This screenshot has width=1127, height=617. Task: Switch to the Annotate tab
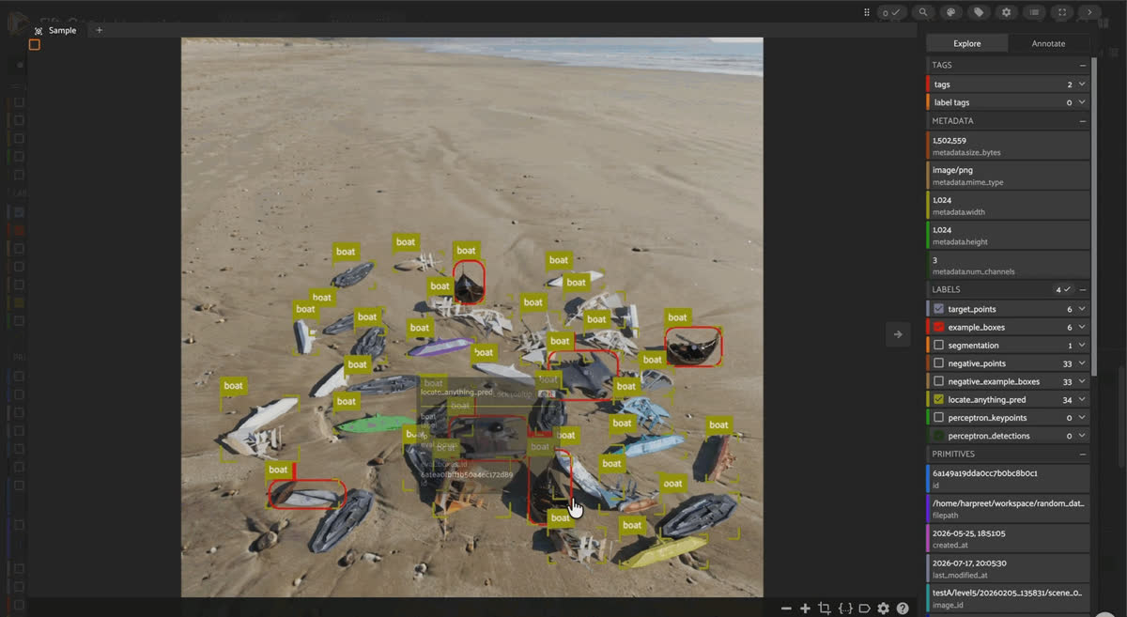(x=1049, y=43)
